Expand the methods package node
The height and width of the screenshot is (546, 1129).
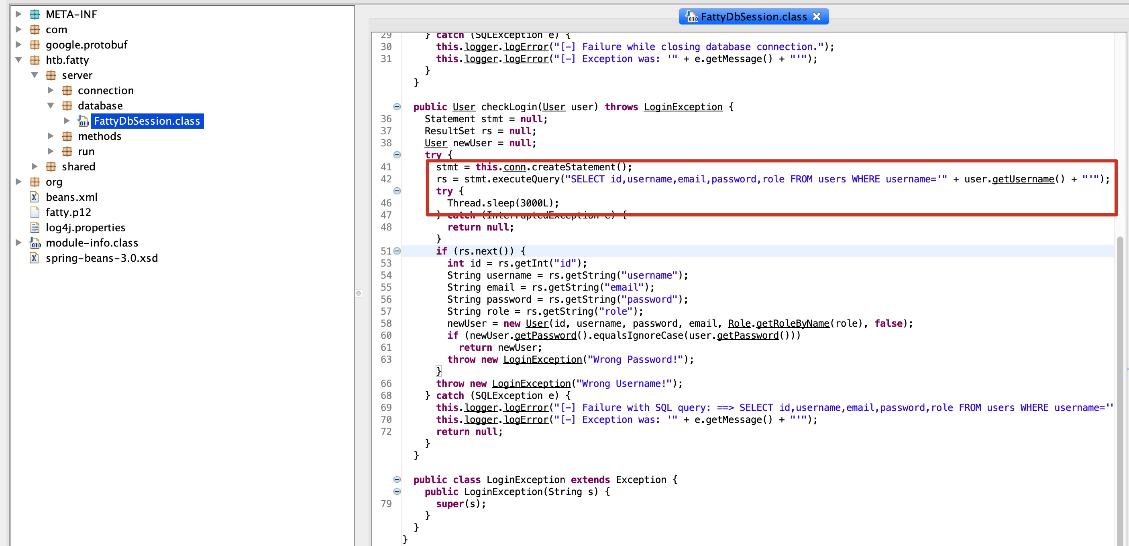51,136
